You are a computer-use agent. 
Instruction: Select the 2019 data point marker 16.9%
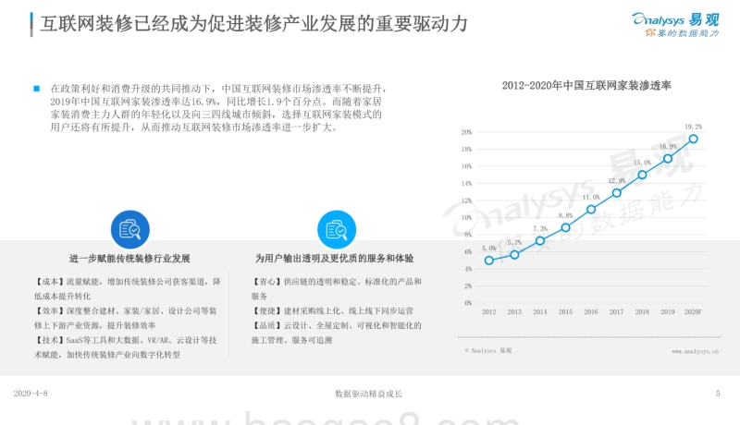pyautogui.click(x=668, y=159)
